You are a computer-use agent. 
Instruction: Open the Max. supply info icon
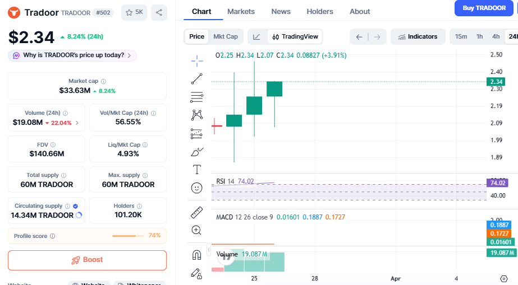(145, 175)
